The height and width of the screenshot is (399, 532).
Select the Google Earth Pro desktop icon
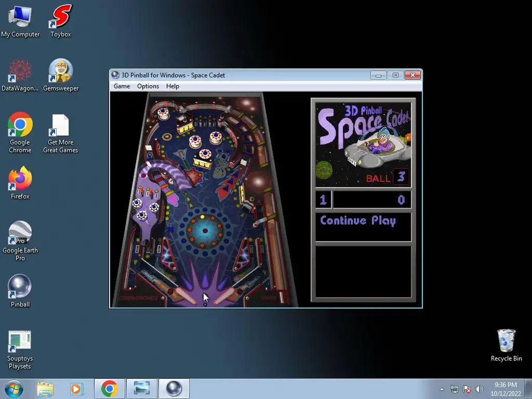(20, 241)
